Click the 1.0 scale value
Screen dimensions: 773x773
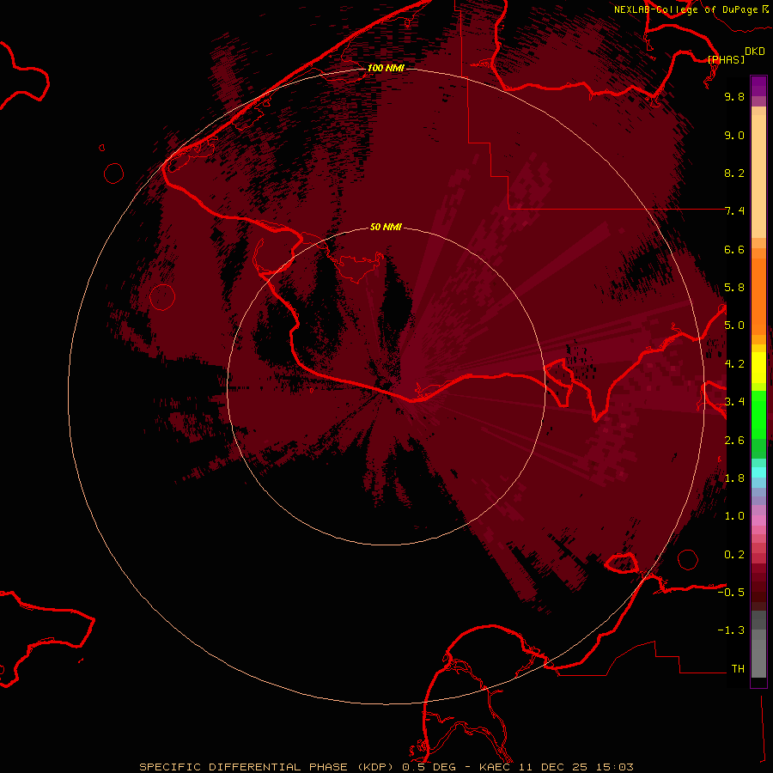pyautogui.click(x=734, y=516)
